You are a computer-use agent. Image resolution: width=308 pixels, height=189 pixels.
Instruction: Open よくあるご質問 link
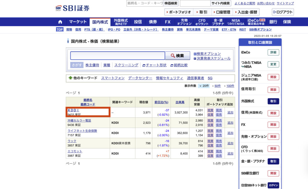point(245,3)
